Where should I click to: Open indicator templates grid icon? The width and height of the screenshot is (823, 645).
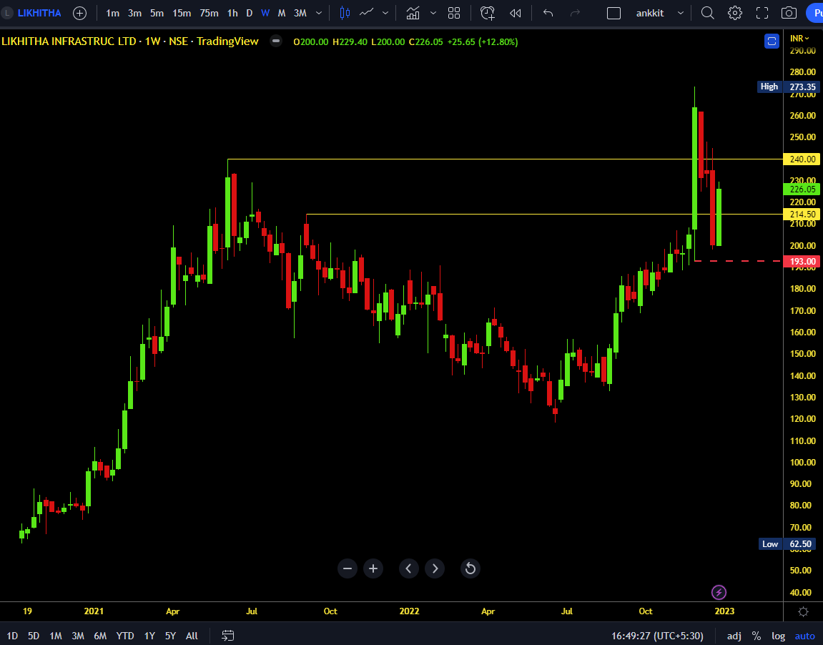pyautogui.click(x=454, y=13)
